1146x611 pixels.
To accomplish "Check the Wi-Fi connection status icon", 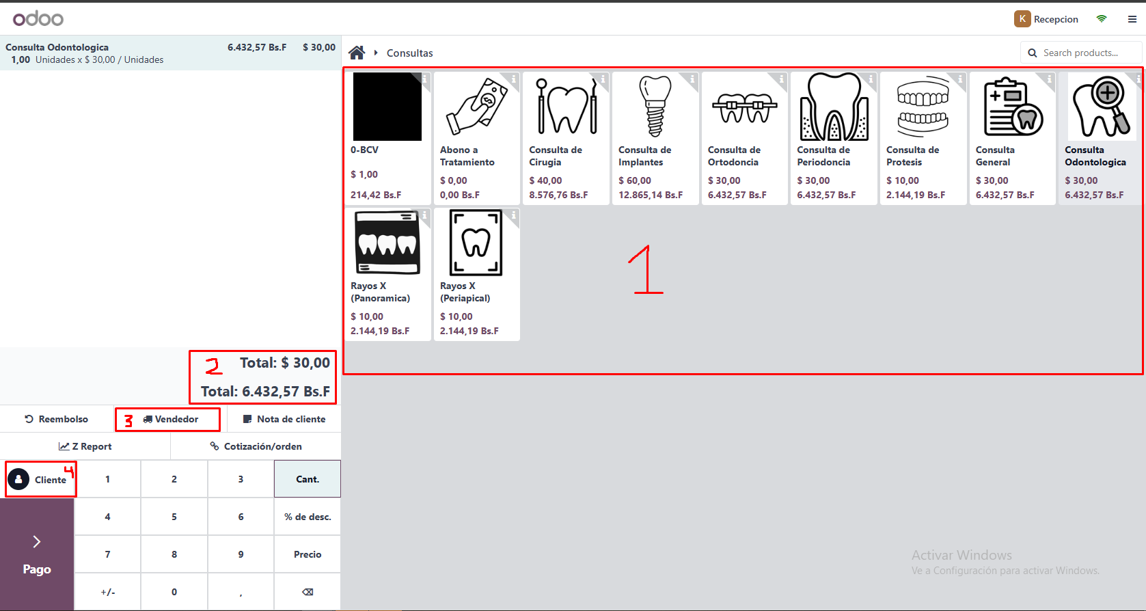I will pos(1102,19).
